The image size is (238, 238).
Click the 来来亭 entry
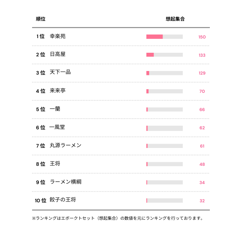(x=58, y=91)
